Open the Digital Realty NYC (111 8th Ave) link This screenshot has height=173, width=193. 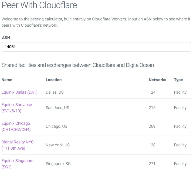tap(18, 145)
